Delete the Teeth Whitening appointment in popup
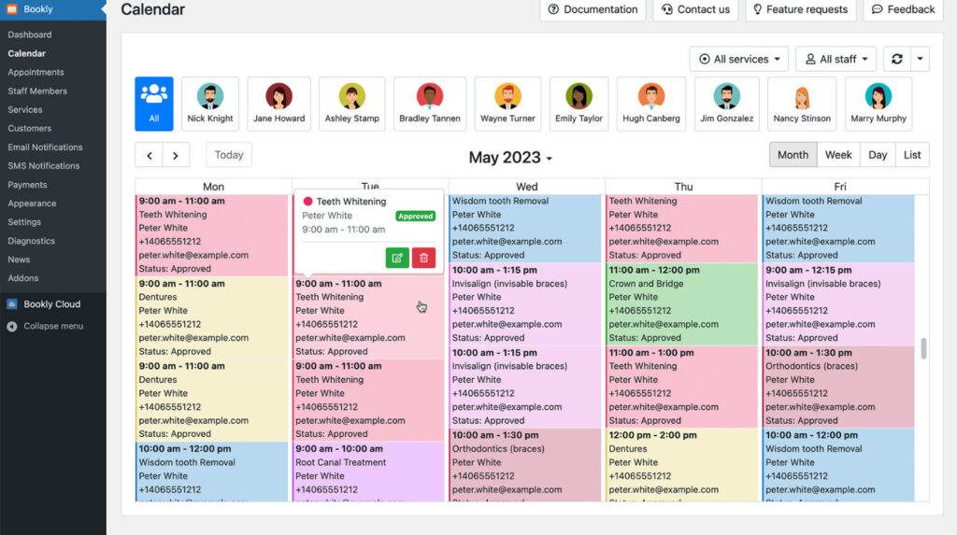Screen dimensions: 957x535 click(423, 258)
